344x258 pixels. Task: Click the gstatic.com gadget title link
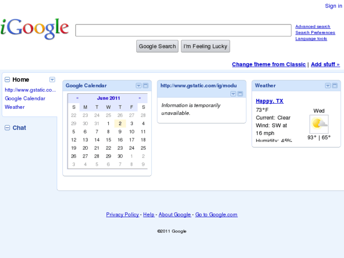(199, 86)
